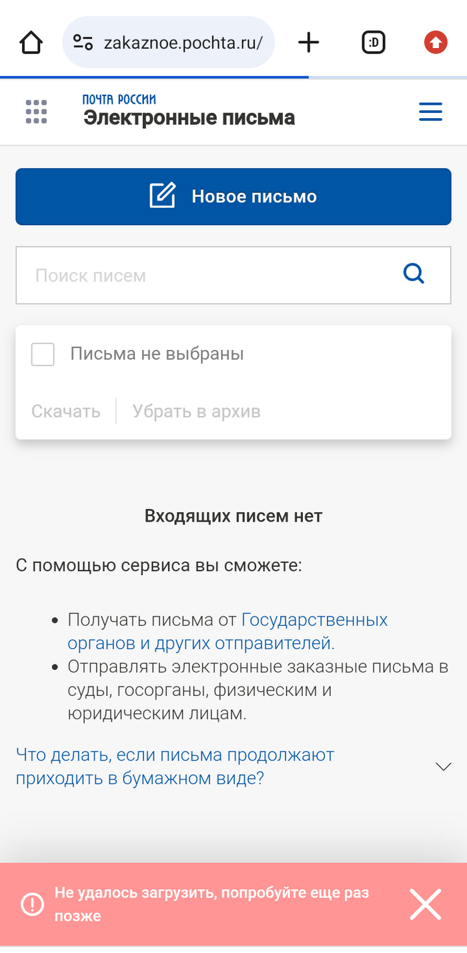Open the hamburger navigation menu
This screenshot has height=953, width=467.
click(x=430, y=112)
